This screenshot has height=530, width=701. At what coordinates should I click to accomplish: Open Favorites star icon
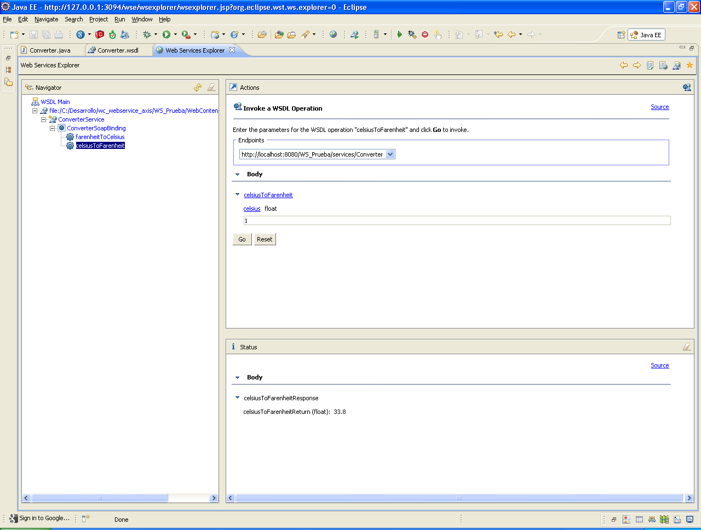coord(689,65)
